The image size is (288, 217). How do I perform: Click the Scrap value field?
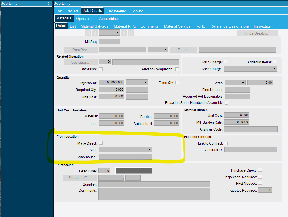(x=260, y=83)
